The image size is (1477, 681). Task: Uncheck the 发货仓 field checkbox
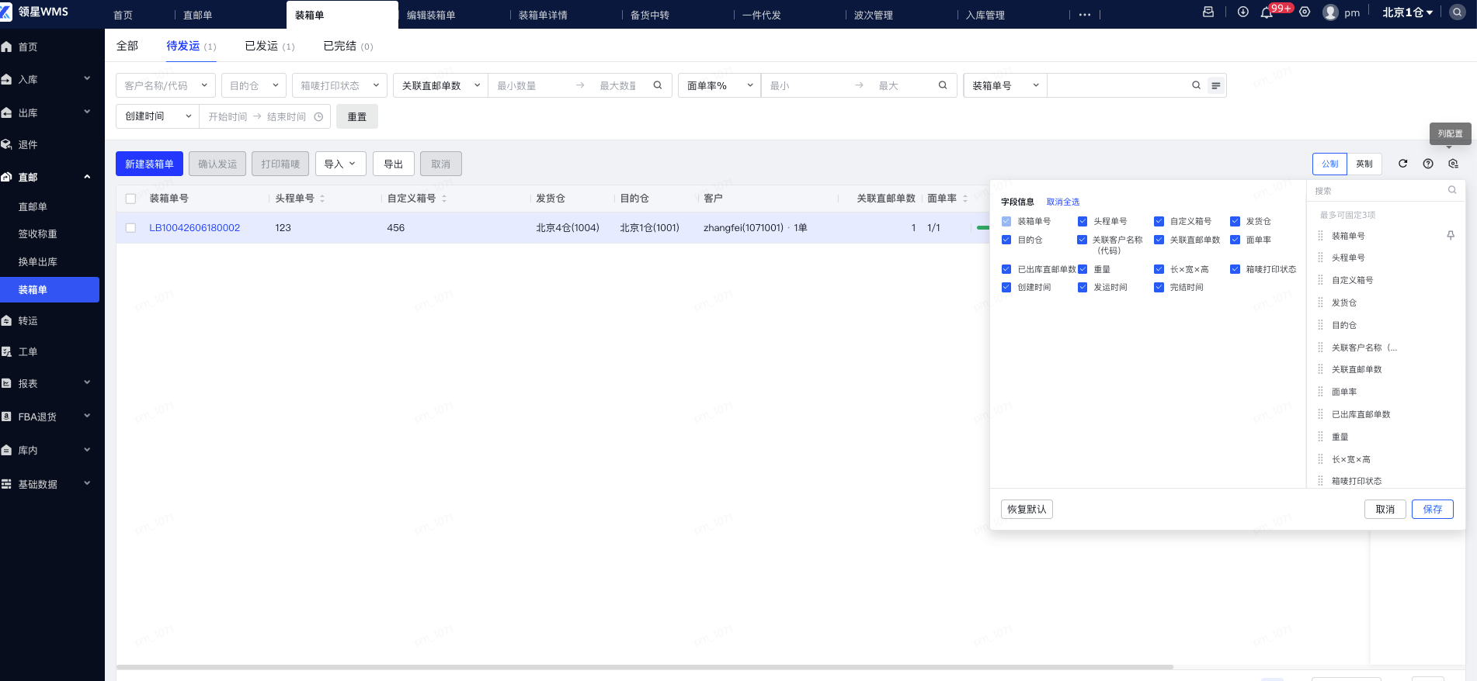click(x=1235, y=221)
